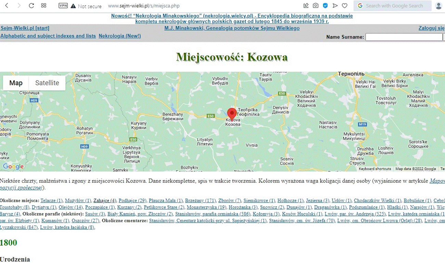This screenshot has height=269, width=445.
Task: Open Speed Dial grid icon
Action: [x=43, y=5]
